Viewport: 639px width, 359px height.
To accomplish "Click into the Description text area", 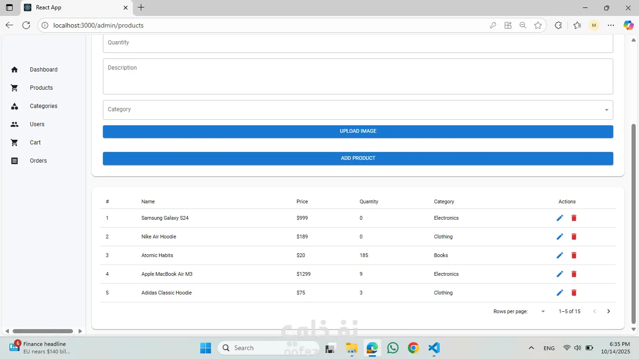I will (358, 76).
